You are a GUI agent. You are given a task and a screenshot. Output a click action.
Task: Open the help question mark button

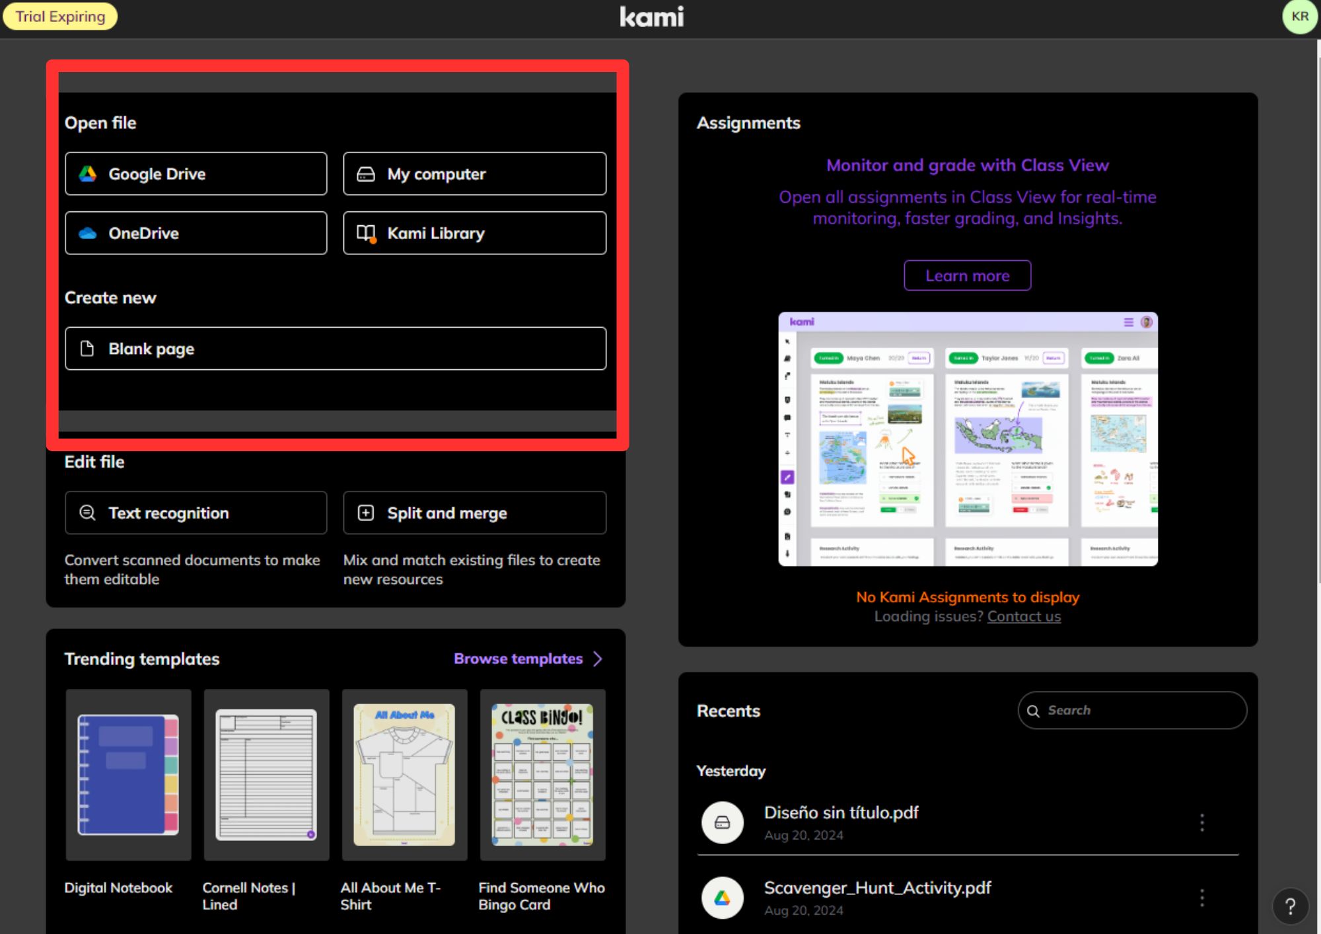coord(1290,906)
